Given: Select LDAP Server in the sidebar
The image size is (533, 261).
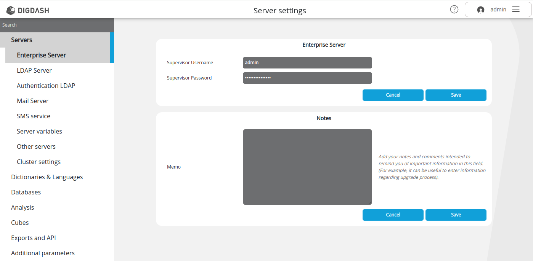Looking at the screenshot, I should [x=34, y=70].
